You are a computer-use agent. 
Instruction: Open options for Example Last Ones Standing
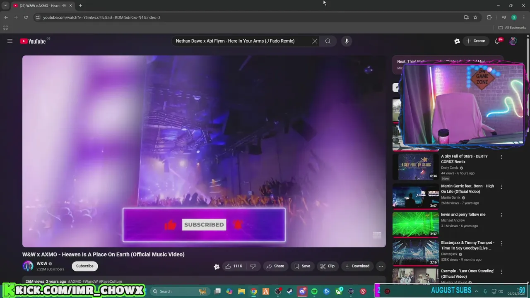pyautogui.click(x=501, y=272)
